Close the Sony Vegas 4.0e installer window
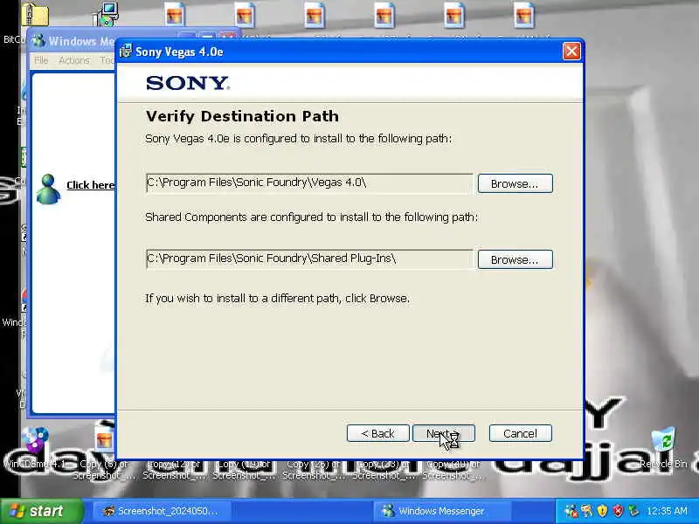This screenshot has width=699, height=524. [x=571, y=52]
